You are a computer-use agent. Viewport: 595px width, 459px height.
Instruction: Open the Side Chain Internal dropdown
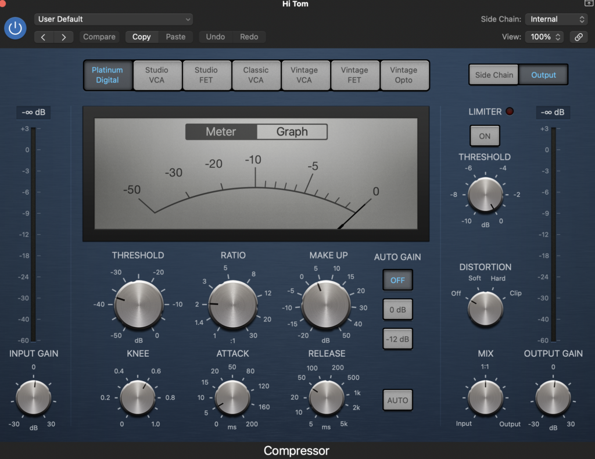pos(556,19)
